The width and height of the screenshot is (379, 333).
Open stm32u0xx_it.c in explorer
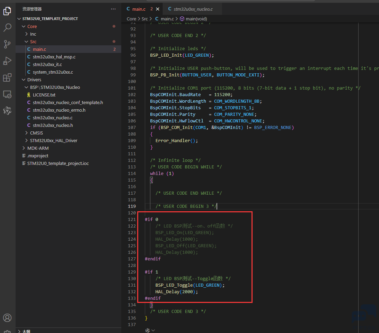pyautogui.click(x=47, y=64)
